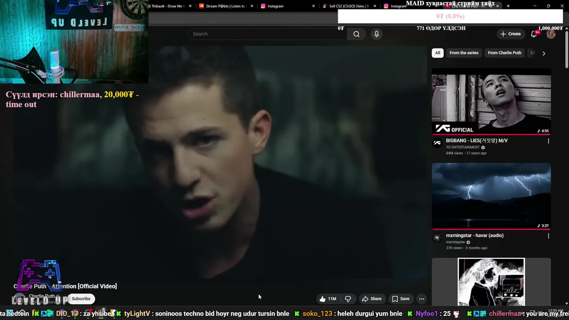Image resolution: width=569 pixels, height=320 pixels.
Task: Click the 84M views text under BIGBANG
Action: tap(454, 153)
